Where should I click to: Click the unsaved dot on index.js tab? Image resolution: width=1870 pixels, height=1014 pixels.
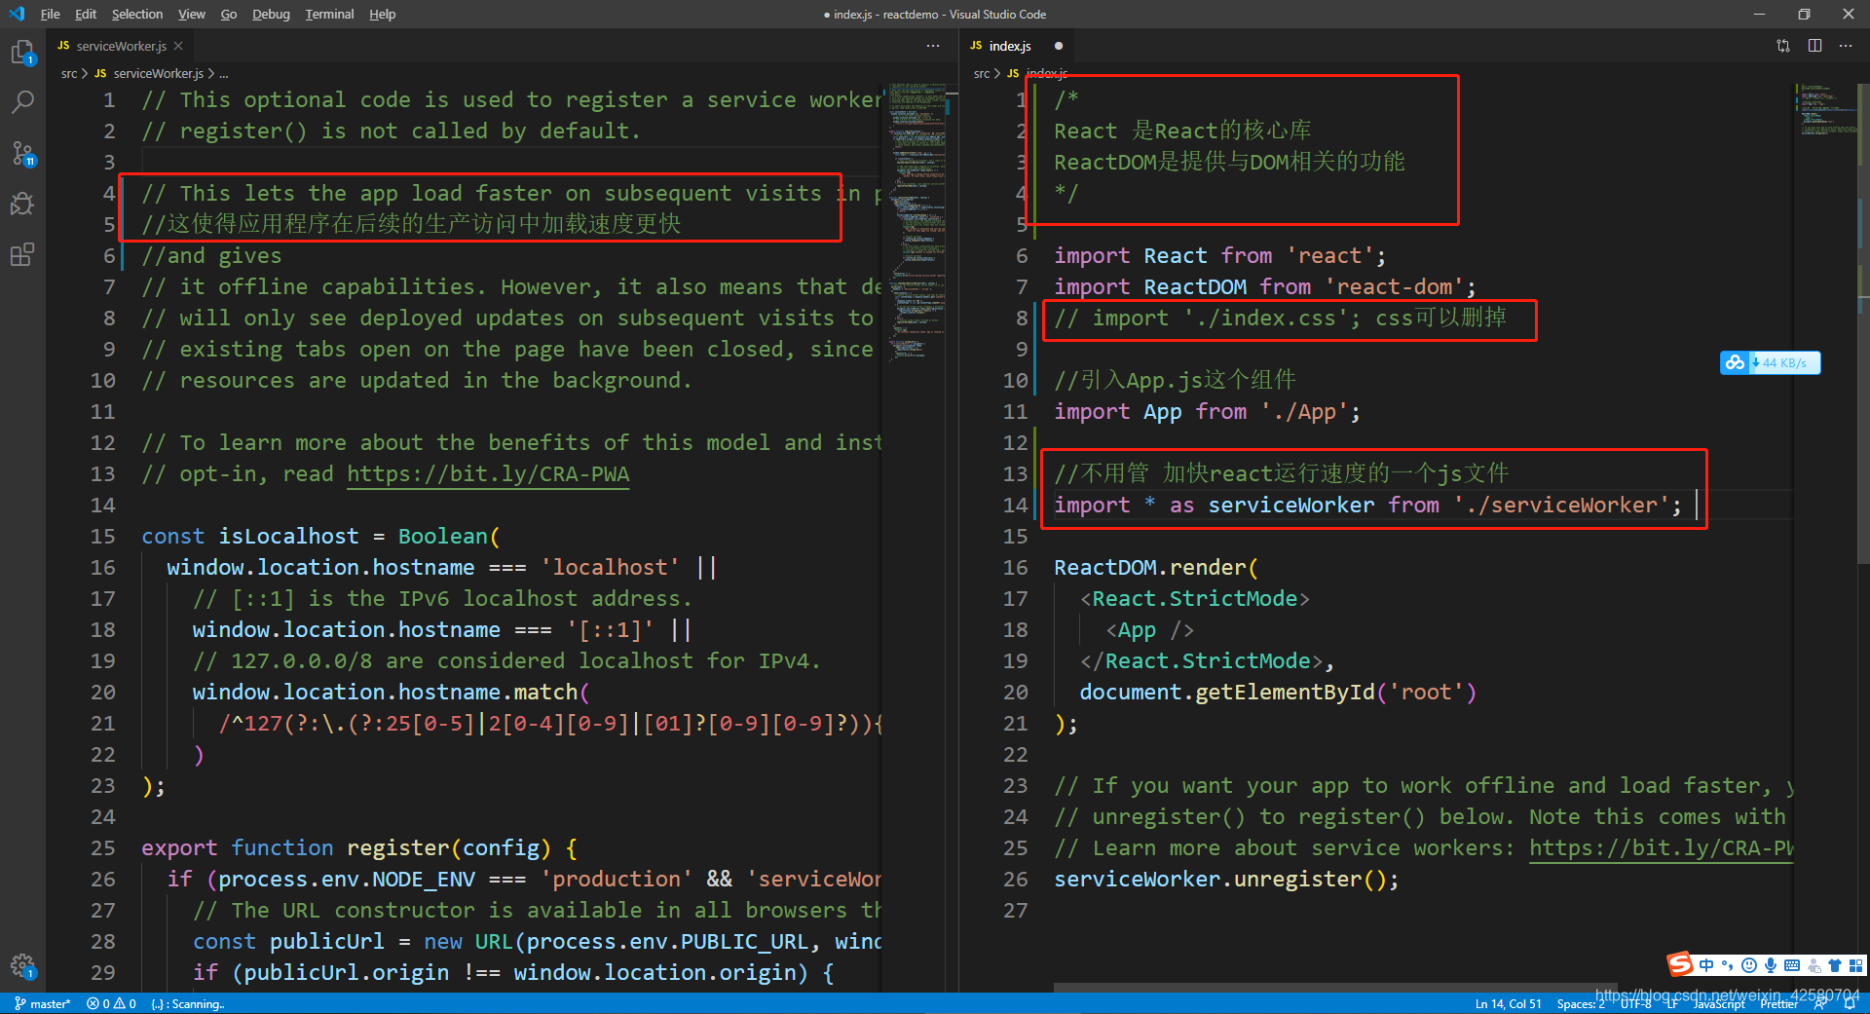(x=1059, y=46)
